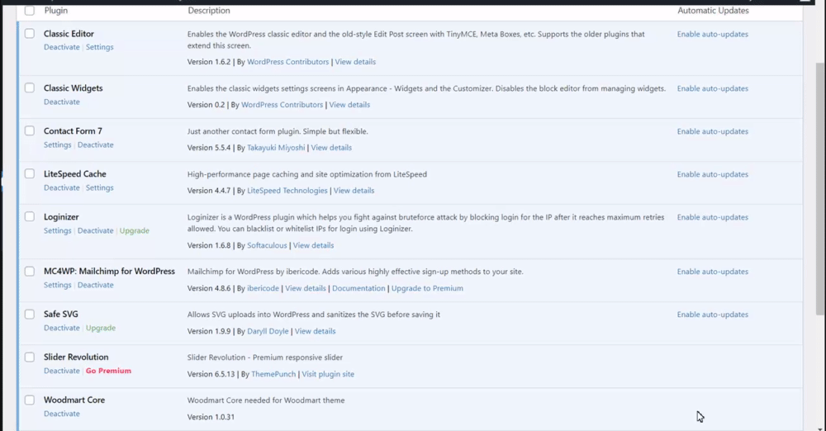Click the Plugin column header
Screen dimensions: 826x431
(56, 11)
